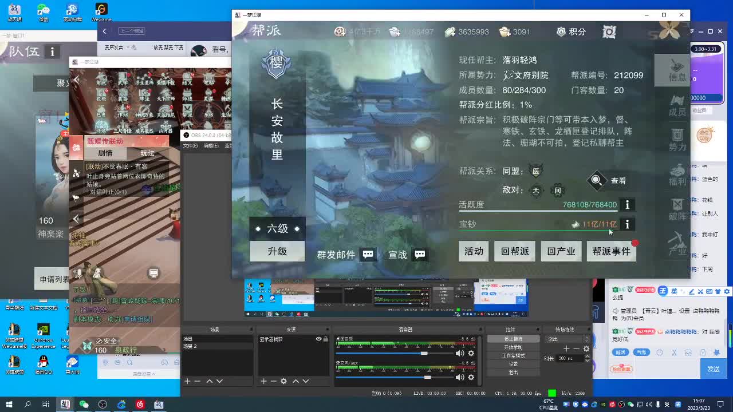
Task: Open 麦克风/Aux gear settings
Action: click(471, 377)
